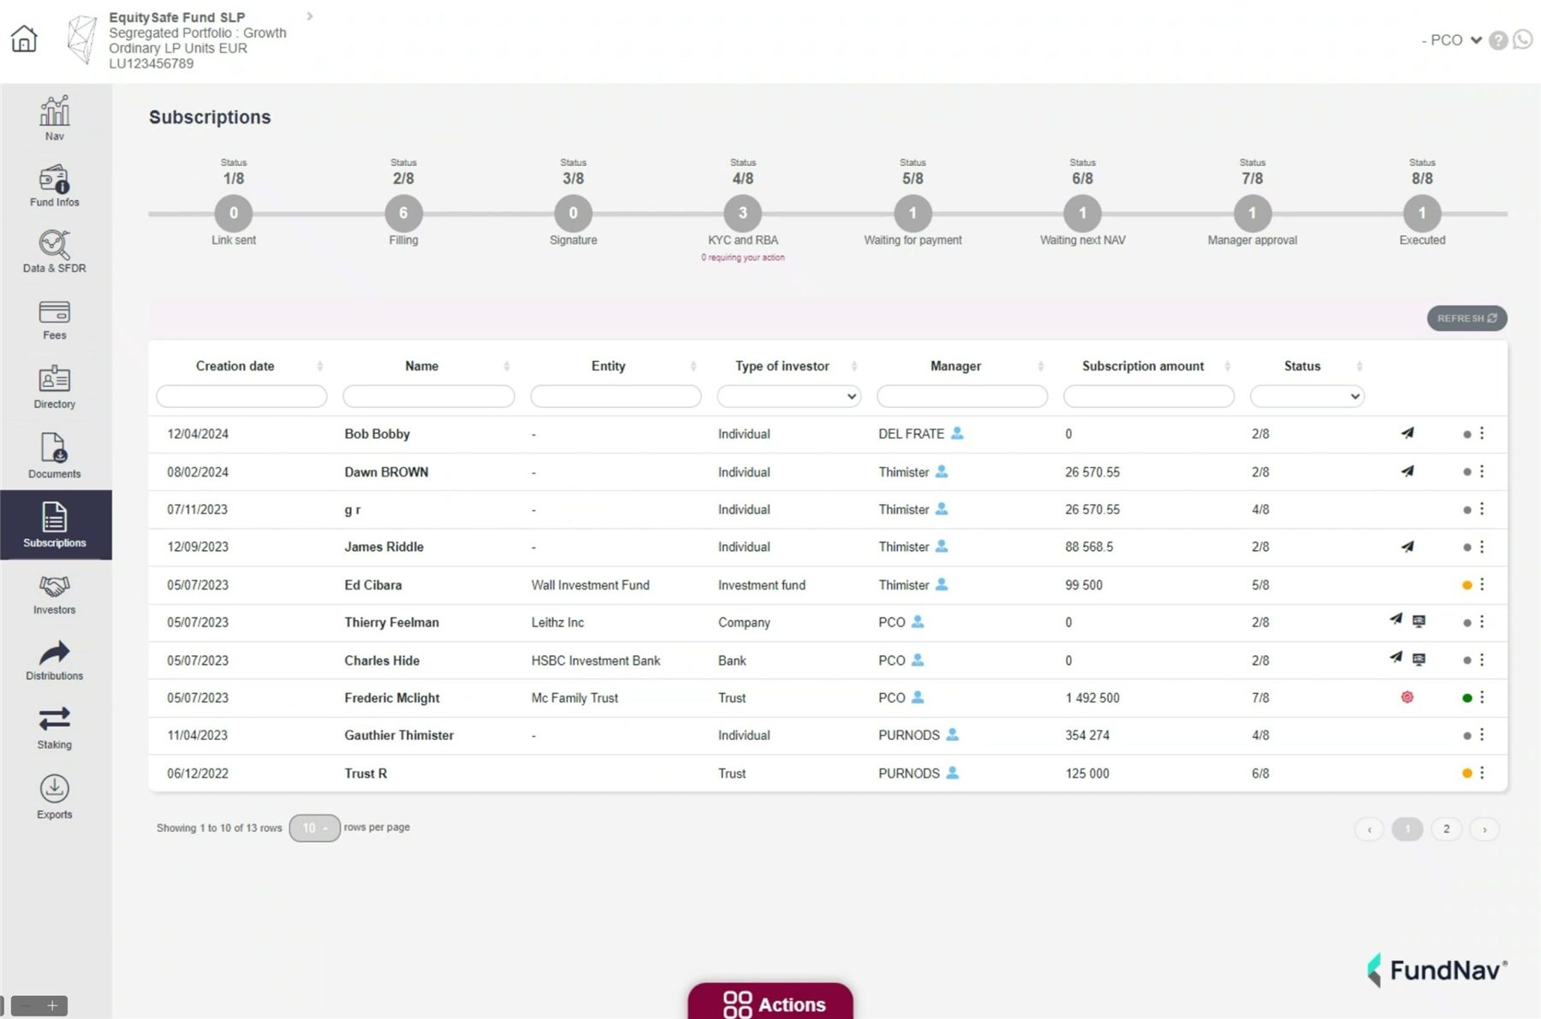
Task: Click manager user icon in Dawn BROWN row
Action: click(942, 471)
